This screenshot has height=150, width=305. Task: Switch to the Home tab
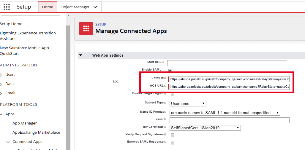point(48,7)
